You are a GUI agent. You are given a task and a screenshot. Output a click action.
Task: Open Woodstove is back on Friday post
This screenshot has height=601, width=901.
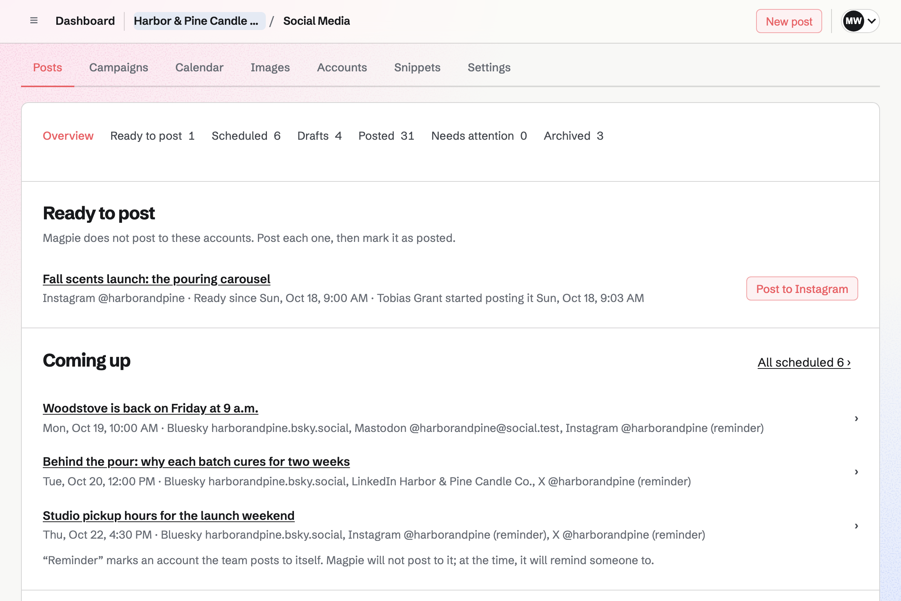tap(151, 408)
